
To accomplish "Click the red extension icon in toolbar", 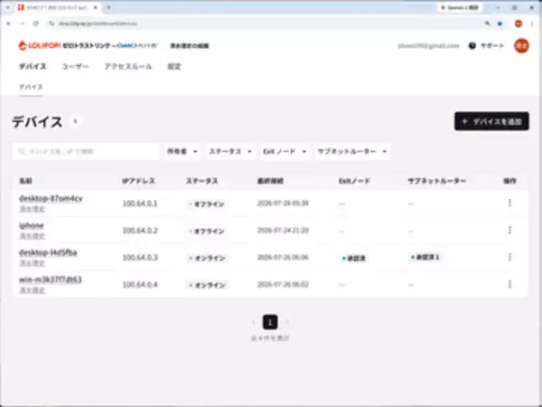I will click(x=519, y=24).
